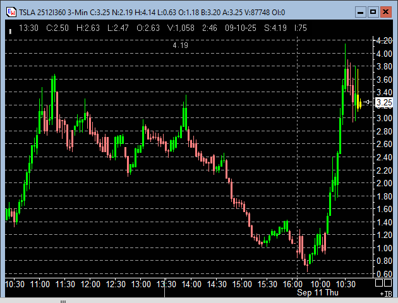
Task: Click the 3.25 current price tag on the axis
Action: point(384,102)
